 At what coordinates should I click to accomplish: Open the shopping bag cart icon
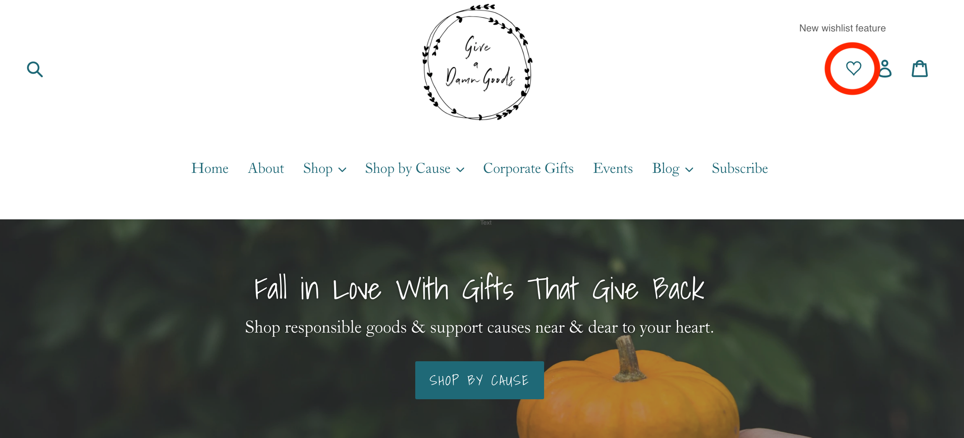click(919, 69)
